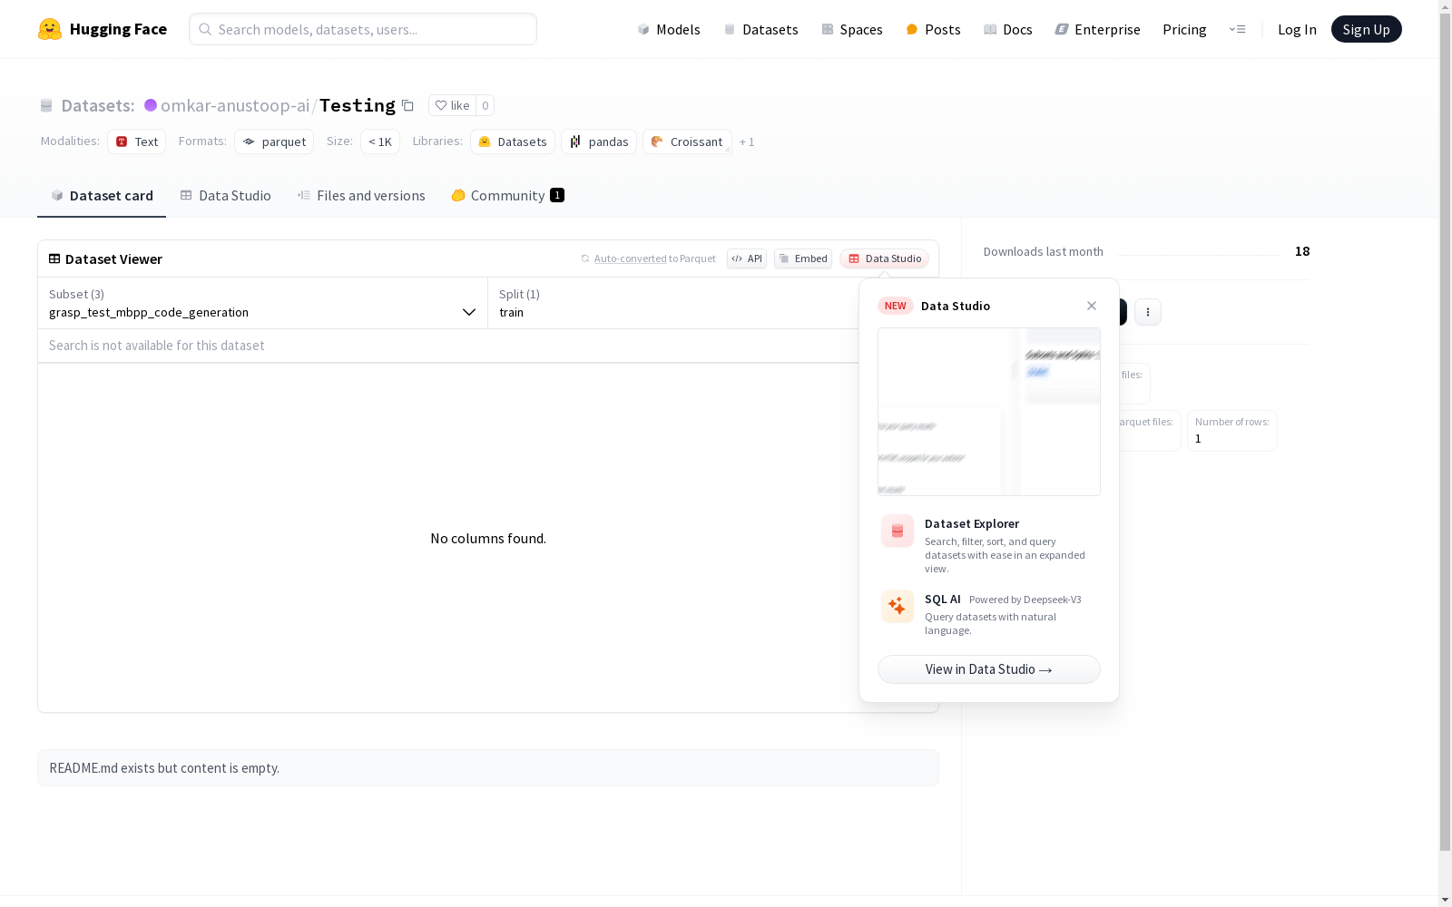Open Posts in the top navigation
The height and width of the screenshot is (907, 1452).
pos(934,29)
